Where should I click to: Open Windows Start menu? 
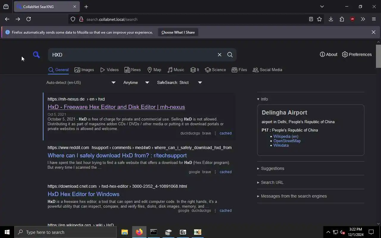tap(7, 232)
